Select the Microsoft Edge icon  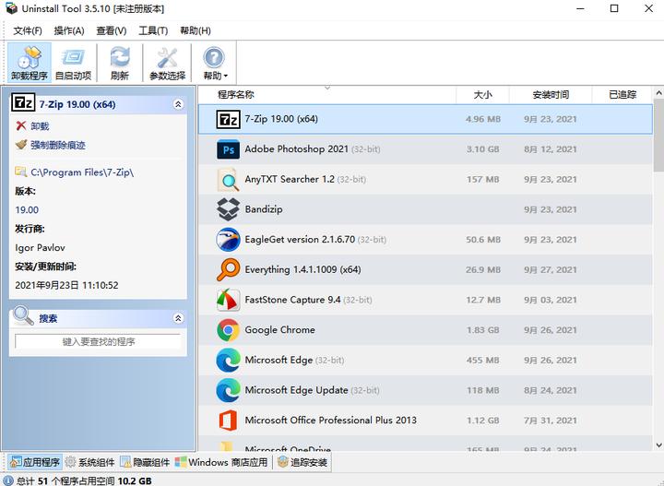(x=228, y=360)
